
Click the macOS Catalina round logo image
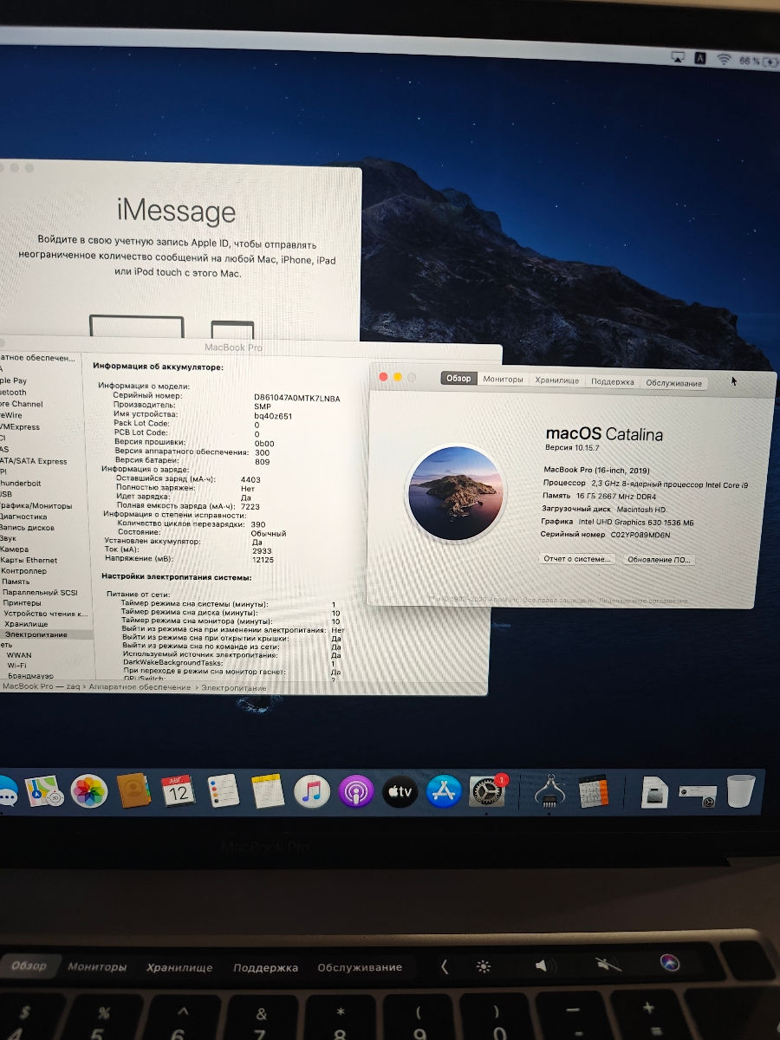(x=455, y=492)
